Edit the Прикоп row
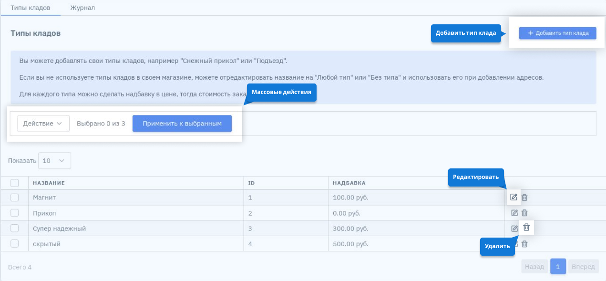Screen dimensions: 606x281 coord(514,213)
